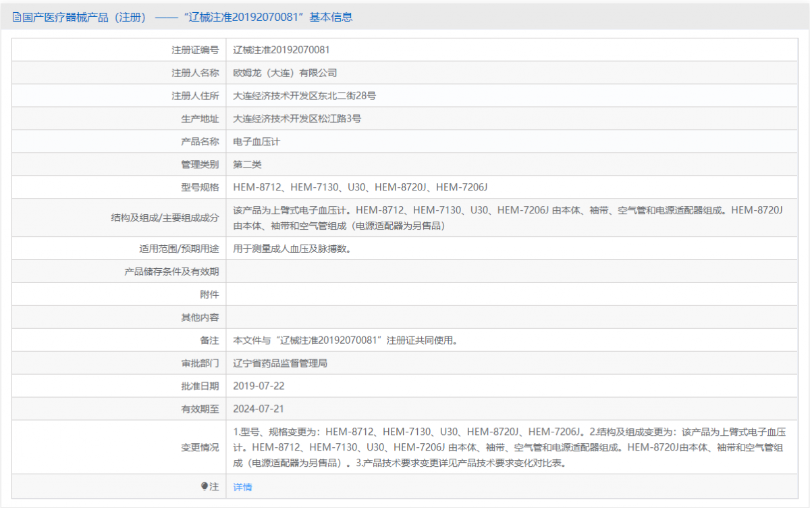This screenshot has width=810, height=508.
Task: Select the empty 附件 value cell
Action: (405, 294)
